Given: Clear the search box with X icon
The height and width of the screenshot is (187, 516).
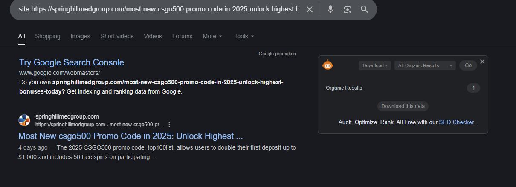Looking at the screenshot, I should (310, 9).
